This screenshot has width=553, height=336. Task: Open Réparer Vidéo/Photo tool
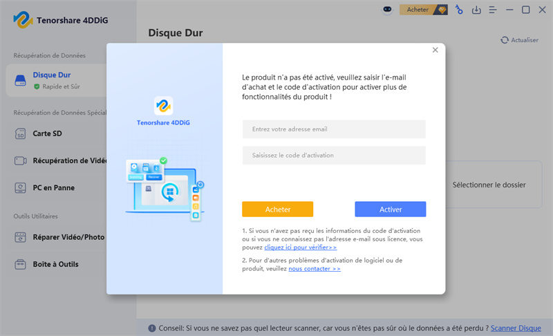(x=68, y=237)
